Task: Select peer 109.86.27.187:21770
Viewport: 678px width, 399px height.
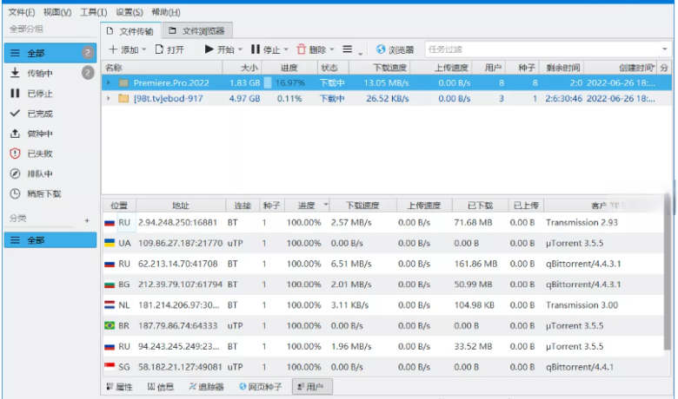Action: coord(382,243)
